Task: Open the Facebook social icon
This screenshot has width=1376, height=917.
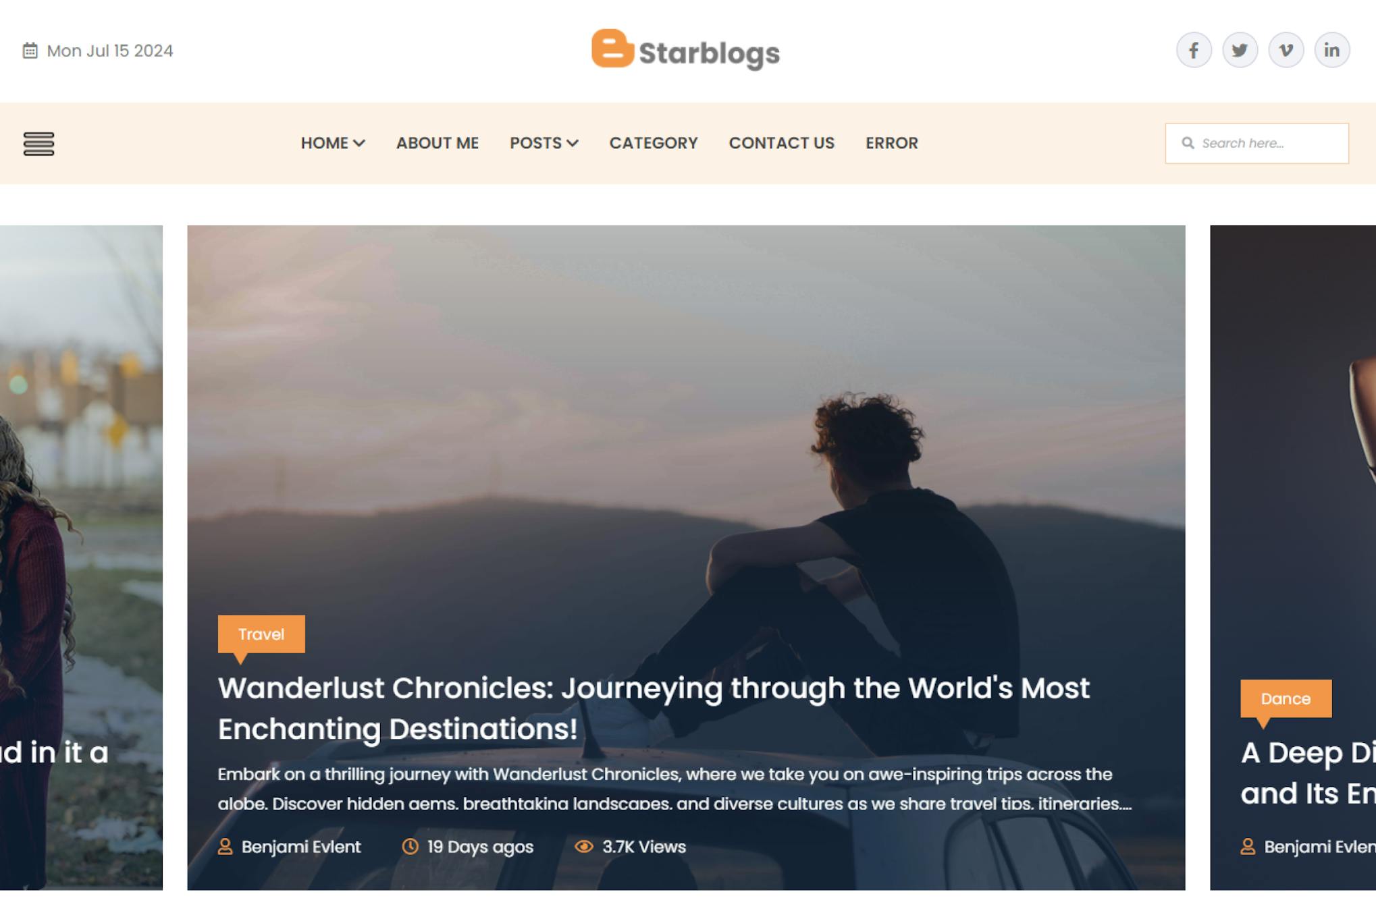Action: click(1194, 51)
